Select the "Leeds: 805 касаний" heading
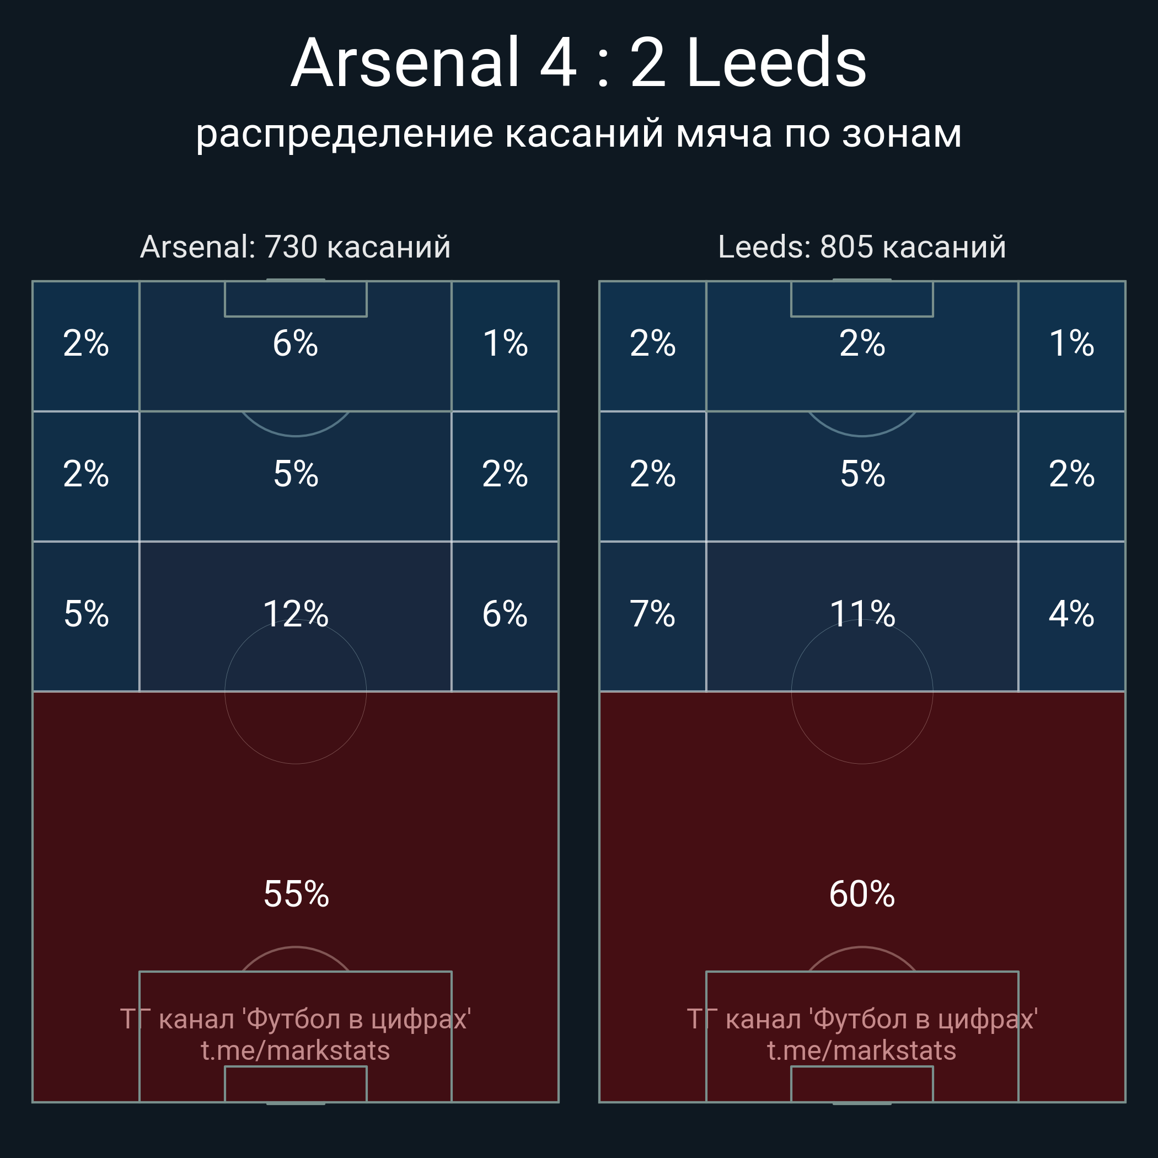The image size is (1158, 1158). pos(861,247)
